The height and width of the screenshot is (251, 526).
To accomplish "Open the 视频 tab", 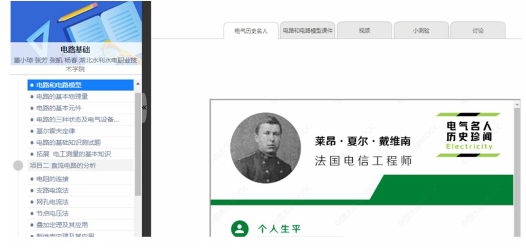I will point(364,31).
